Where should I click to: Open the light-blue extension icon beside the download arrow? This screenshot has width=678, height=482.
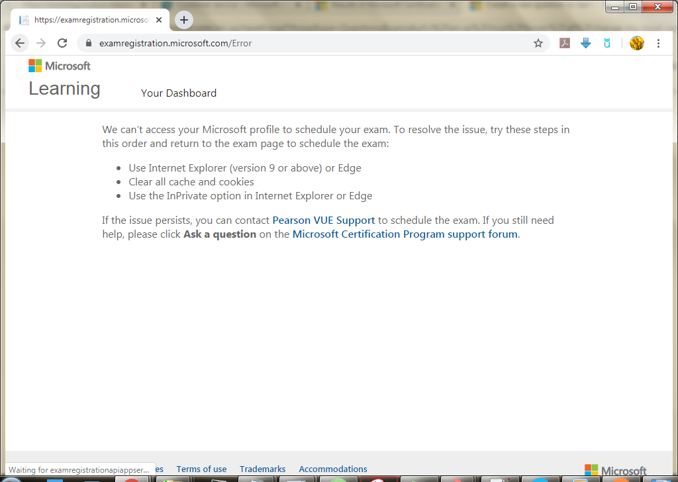pos(607,43)
